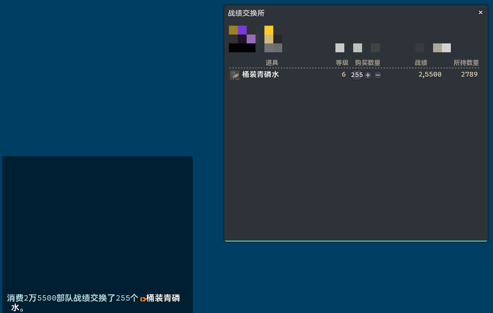Screen dimensions: 493x313
Task: Click the 所持数量 column header
Action: point(466,63)
